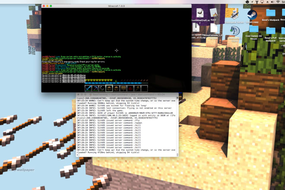Click the 'skipping 94 tick(s)' warning line
Screen dimensions: 285x190
click(126, 151)
